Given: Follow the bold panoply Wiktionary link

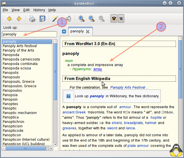Looking at the screenshot, I should (97, 96).
